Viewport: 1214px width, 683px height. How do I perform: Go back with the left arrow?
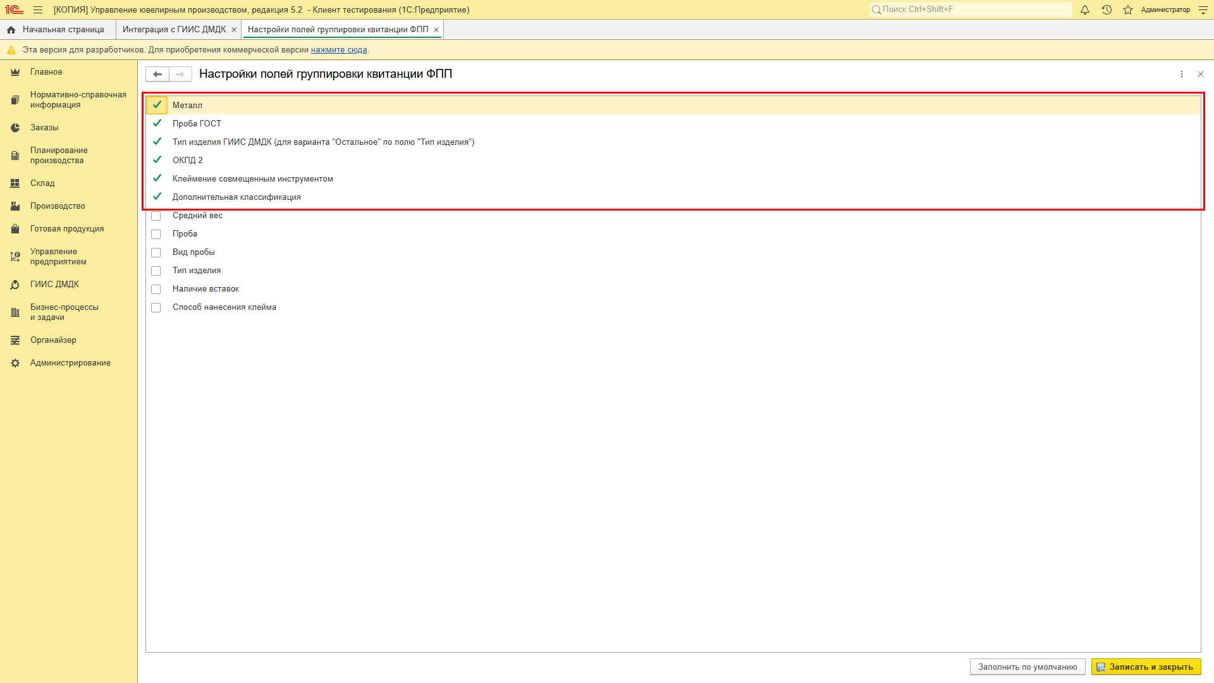[157, 74]
